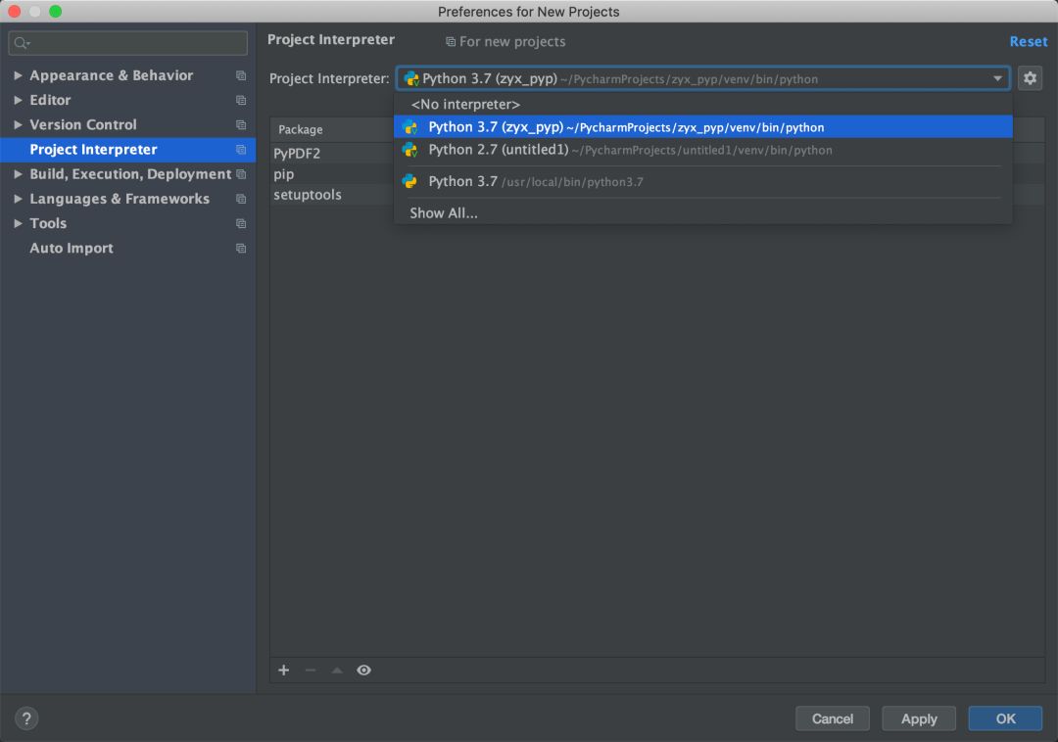Click the Reset link

pos(1029,41)
